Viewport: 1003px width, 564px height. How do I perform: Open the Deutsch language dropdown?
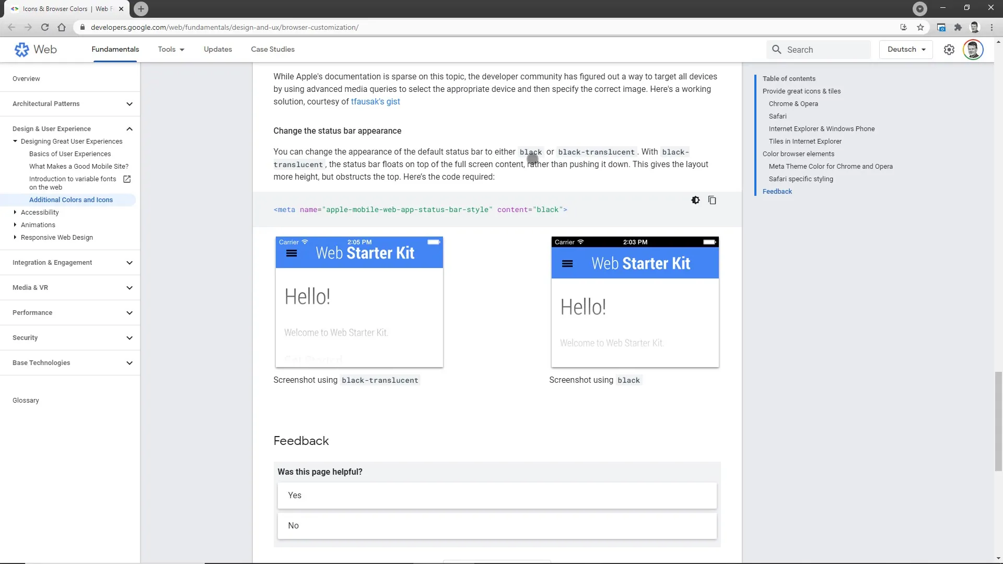(x=906, y=50)
